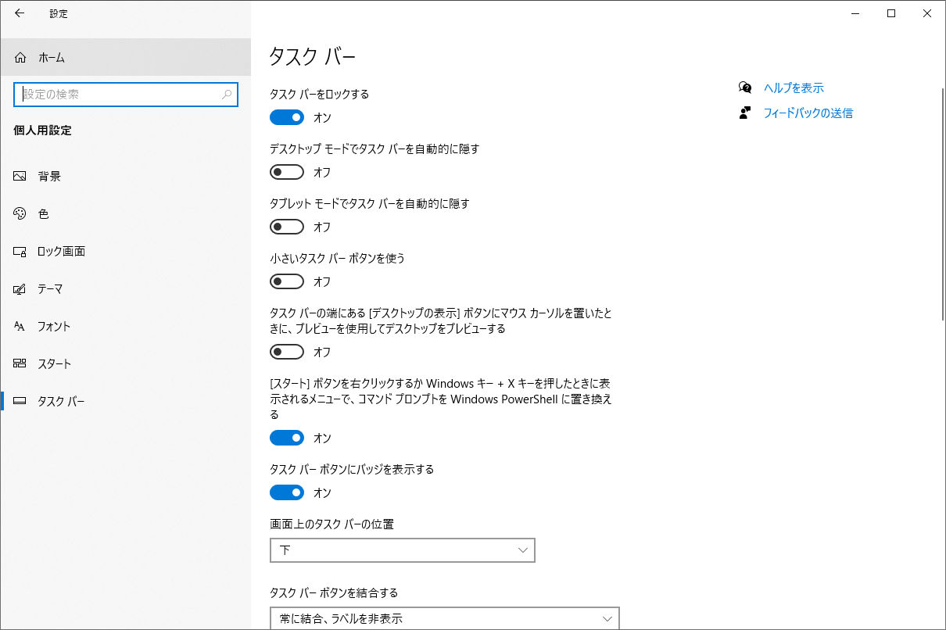Screen dimensions: 946x630
Task: Enable auto-hide taskbar in tablet mode
Action: [x=287, y=227]
